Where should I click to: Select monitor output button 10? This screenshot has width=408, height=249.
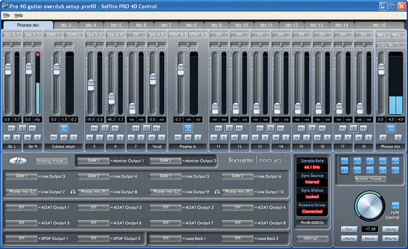coord(395,170)
